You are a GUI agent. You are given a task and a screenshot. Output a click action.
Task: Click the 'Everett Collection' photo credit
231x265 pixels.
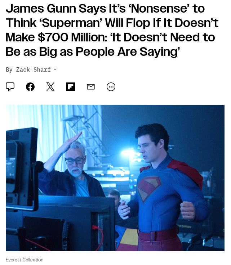[25, 260]
